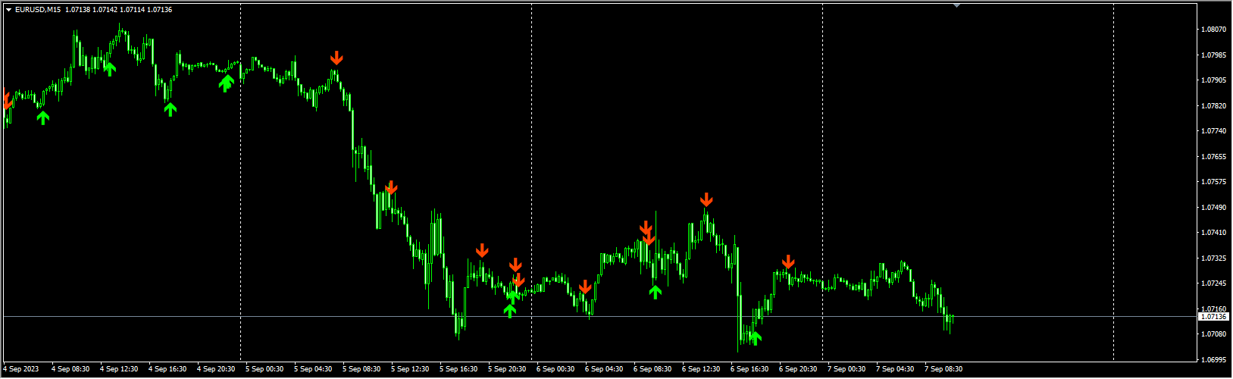Screen dimensions: 1233x379
Task: Select the highest red arrow on 6 Sep, above the 12:30 peak
Action: point(706,200)
